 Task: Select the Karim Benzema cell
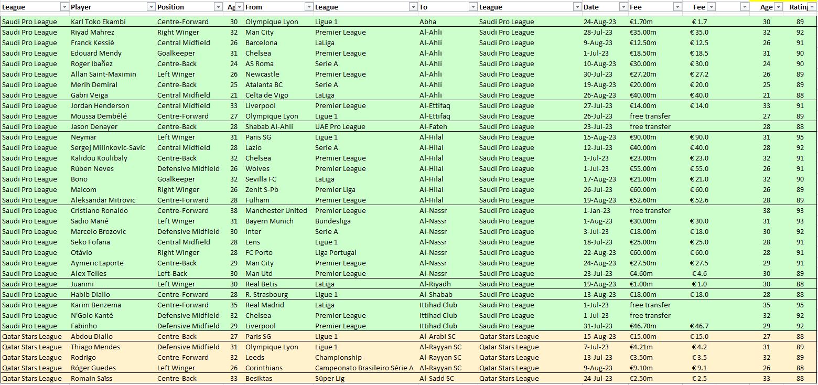point(95,305)
